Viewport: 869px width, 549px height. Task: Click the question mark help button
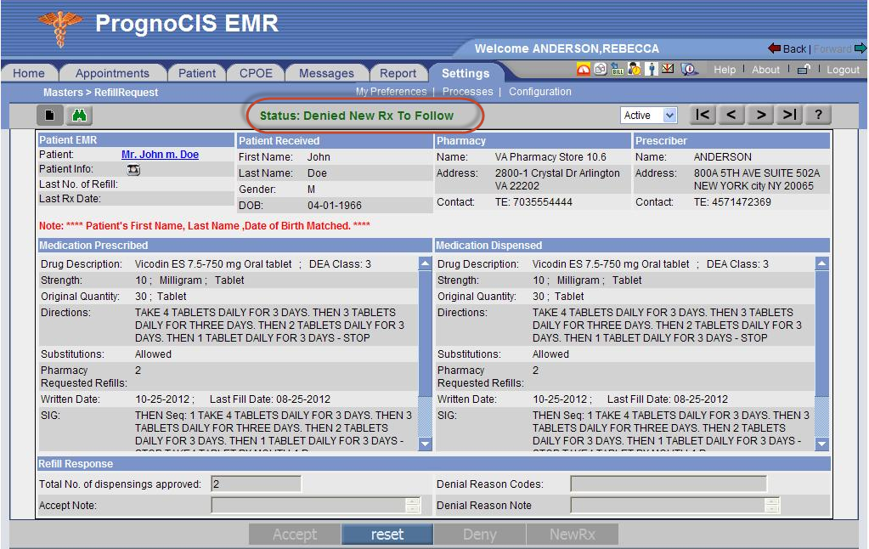point(818,115)
